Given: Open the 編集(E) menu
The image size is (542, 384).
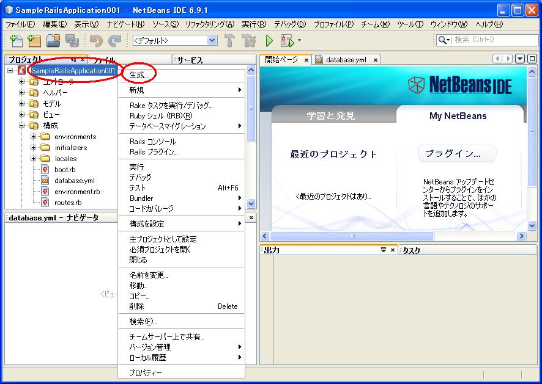Looking at the screenshot, I should point(54,24).
